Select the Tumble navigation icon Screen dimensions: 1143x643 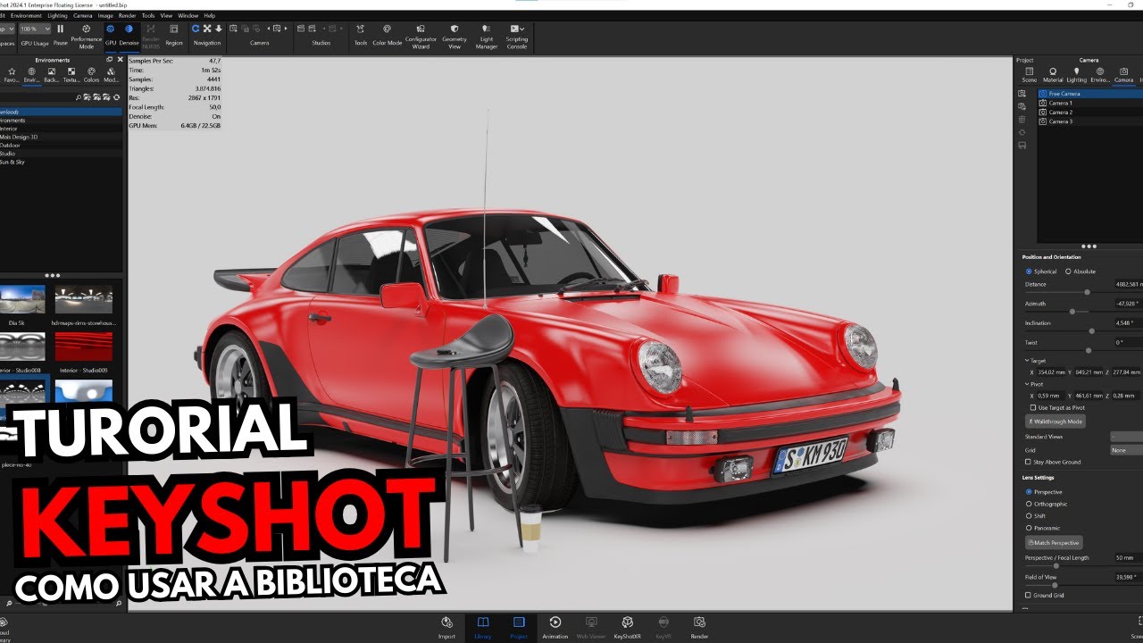(x=196, y=29)
